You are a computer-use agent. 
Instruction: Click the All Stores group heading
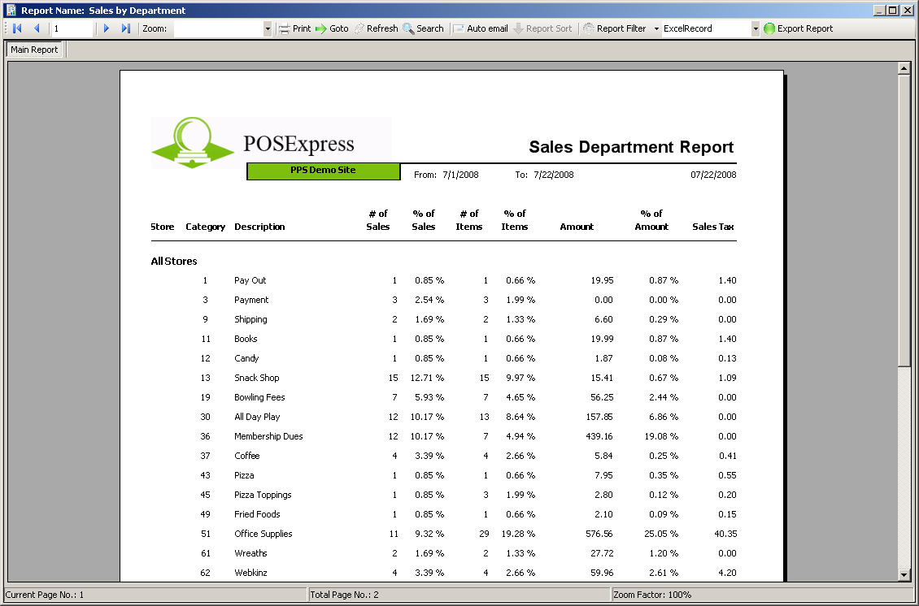point(174,261)
